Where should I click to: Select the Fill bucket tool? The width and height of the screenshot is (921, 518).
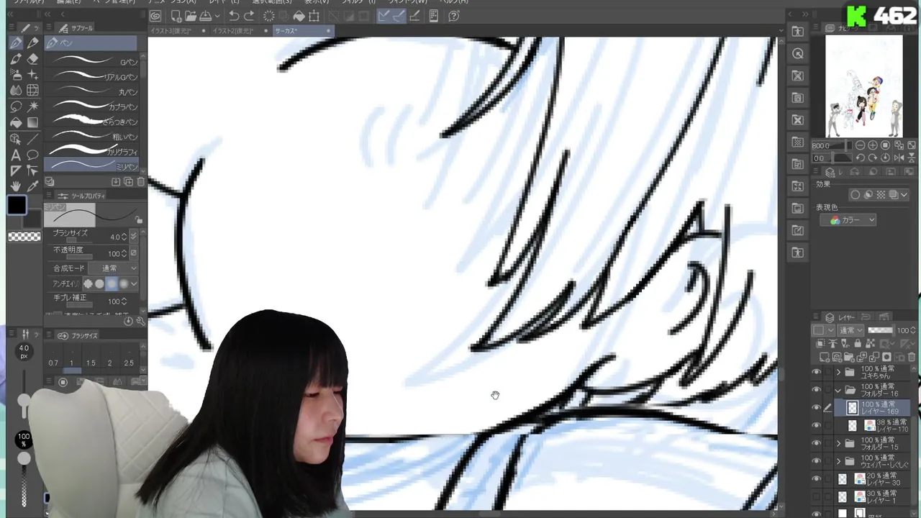(16, 122)
